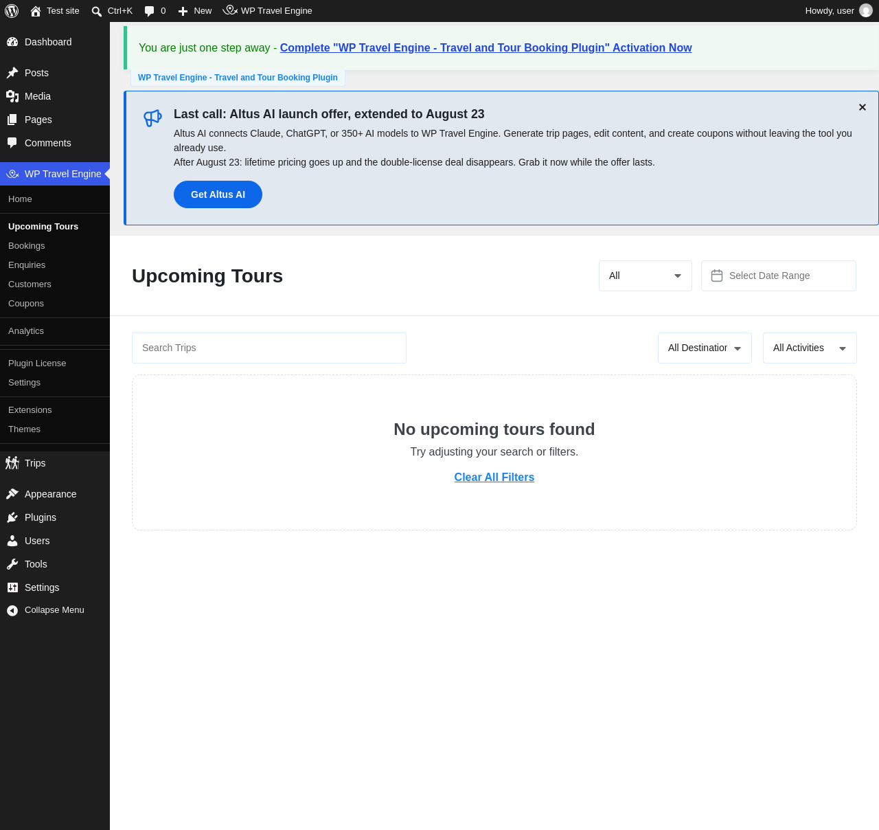Click the Get Altus AI button

coord(218,194)
